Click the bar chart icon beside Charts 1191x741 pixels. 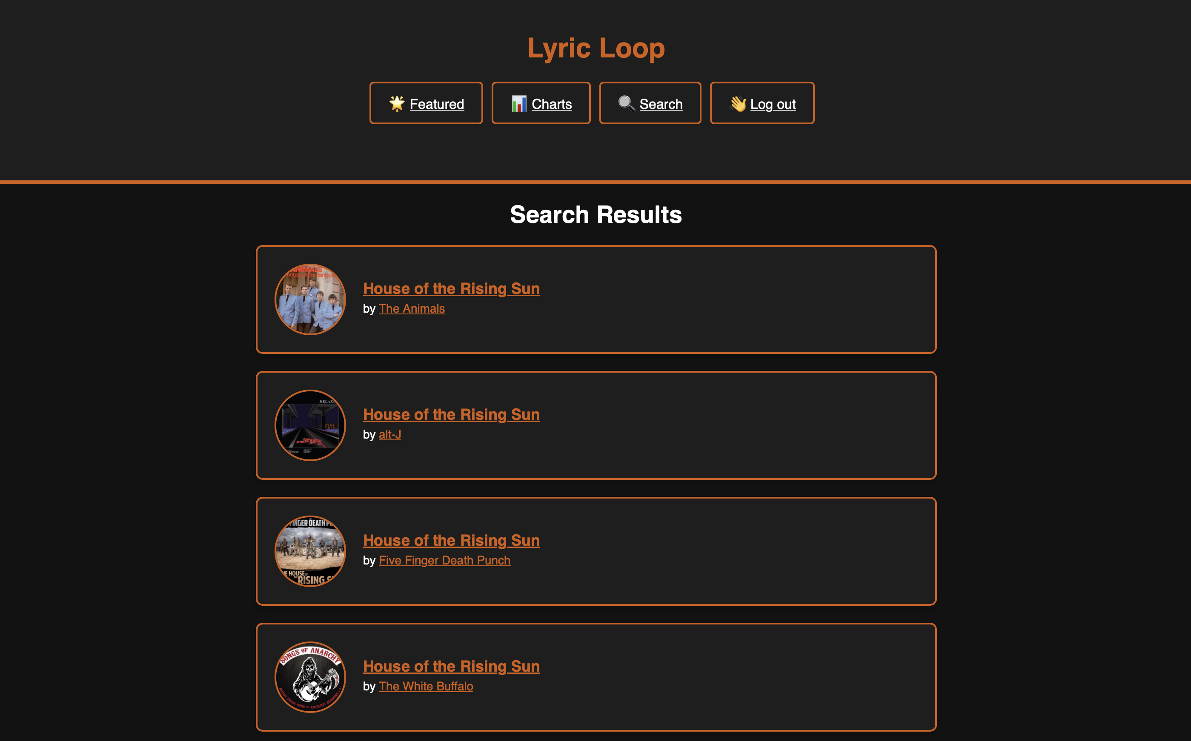tap(519, 103)
